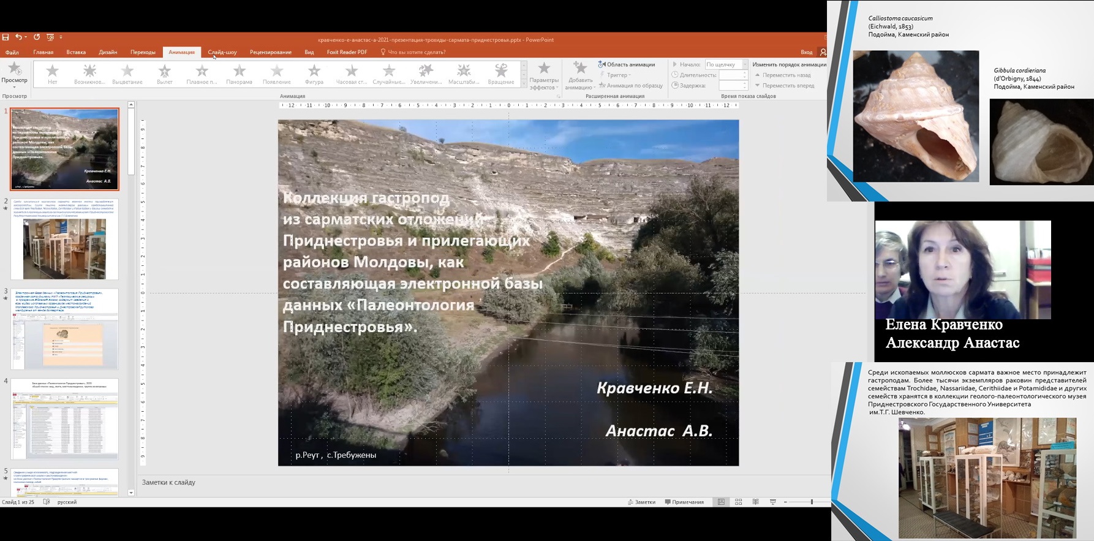Image resolution: width=1094 pixels, height=541 pixels.
Task: Click 'Вход' sign-in link
Action: click(806, 52)
